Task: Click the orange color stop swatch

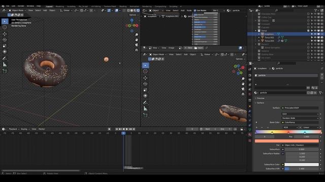Action: pyautogui.click(x=286, y=141)
